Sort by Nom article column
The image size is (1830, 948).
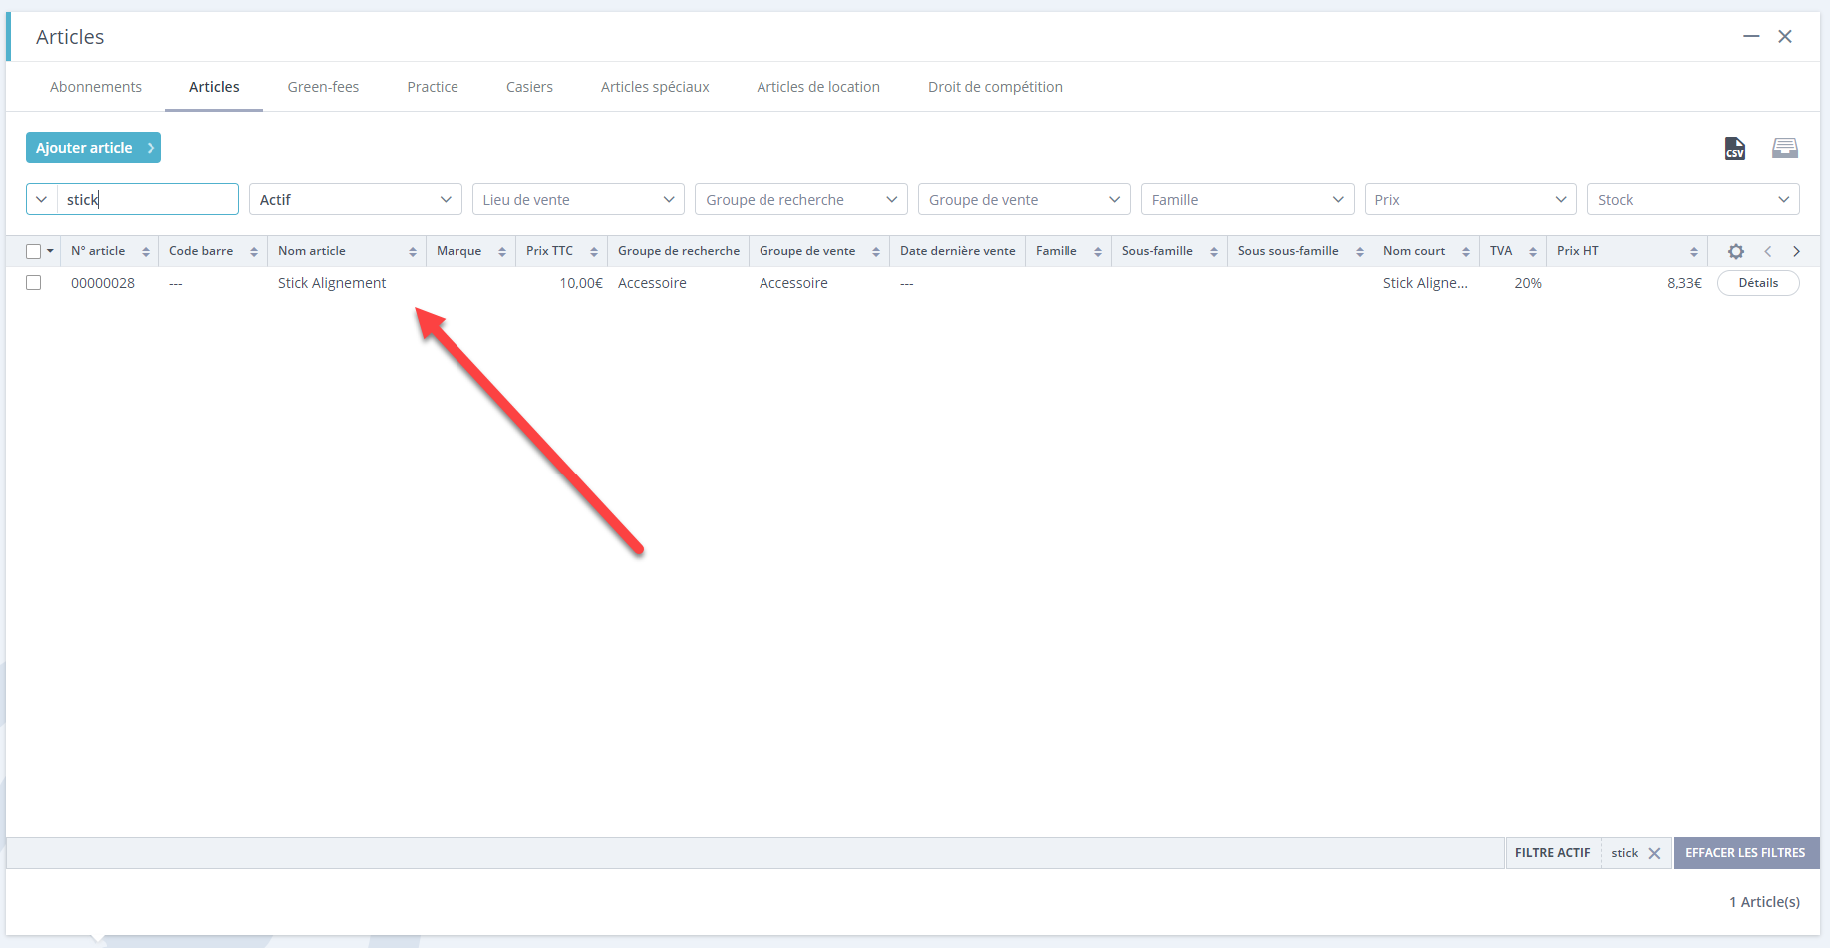tap(413, 252)
